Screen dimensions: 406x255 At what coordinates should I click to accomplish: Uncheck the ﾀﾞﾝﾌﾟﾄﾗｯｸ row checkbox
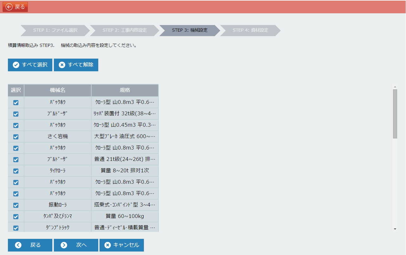16,228
